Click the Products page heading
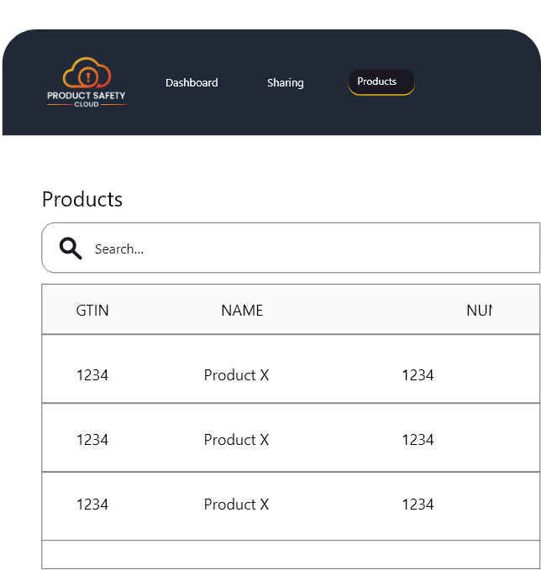Image resolution: width=541 pixels, height=570 pixels. tap(82, 199)
